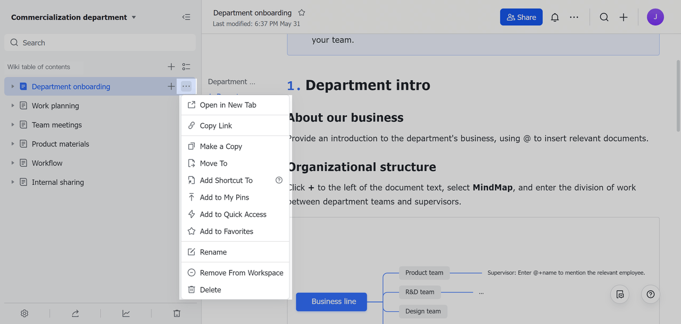Click the Department intro heading
The height and width of the screenshot is (324, 681).
point(368,85)
